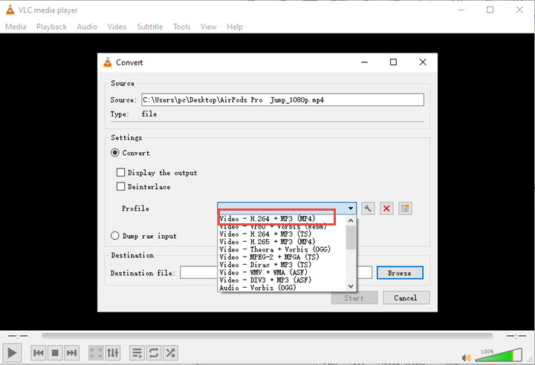Image resolution: width=535 pixels, height=365 pixels.
Task: Mute audio with the speaker icon
Action: click(466, 358)
